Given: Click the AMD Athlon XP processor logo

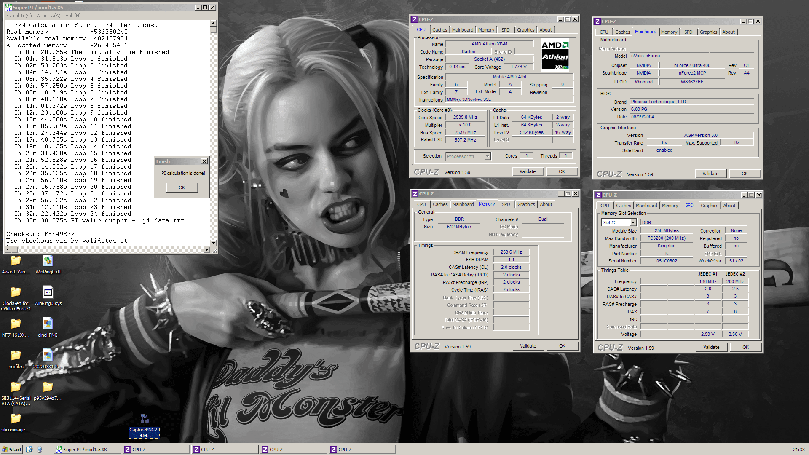Looking at the screenshot, I should coord(555,55).
